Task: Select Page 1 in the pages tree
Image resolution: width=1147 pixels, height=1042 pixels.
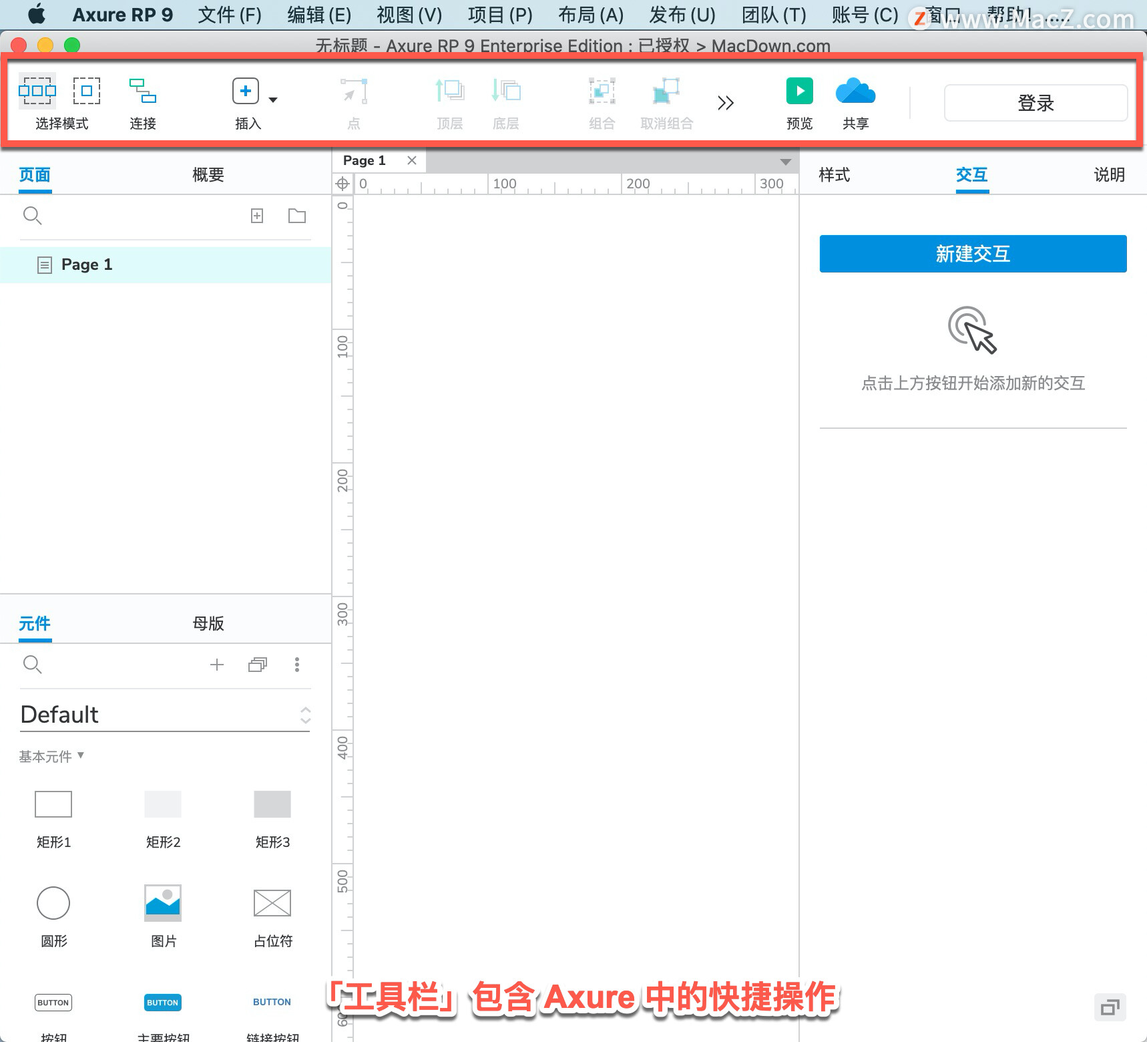Action: click(x=166, y=265)
